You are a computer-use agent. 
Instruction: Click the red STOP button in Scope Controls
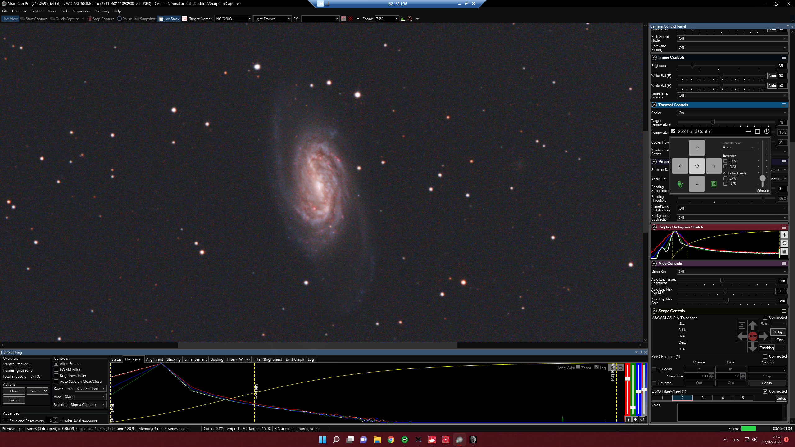point(752,336)
